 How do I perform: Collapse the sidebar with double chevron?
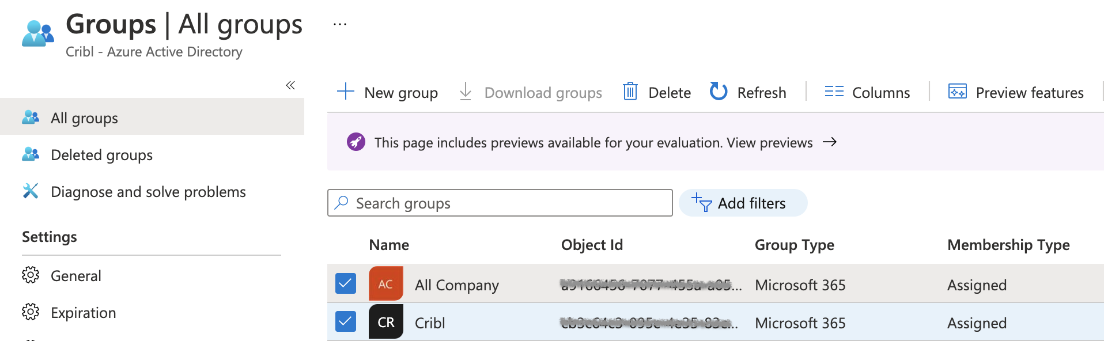click(290, 85)
